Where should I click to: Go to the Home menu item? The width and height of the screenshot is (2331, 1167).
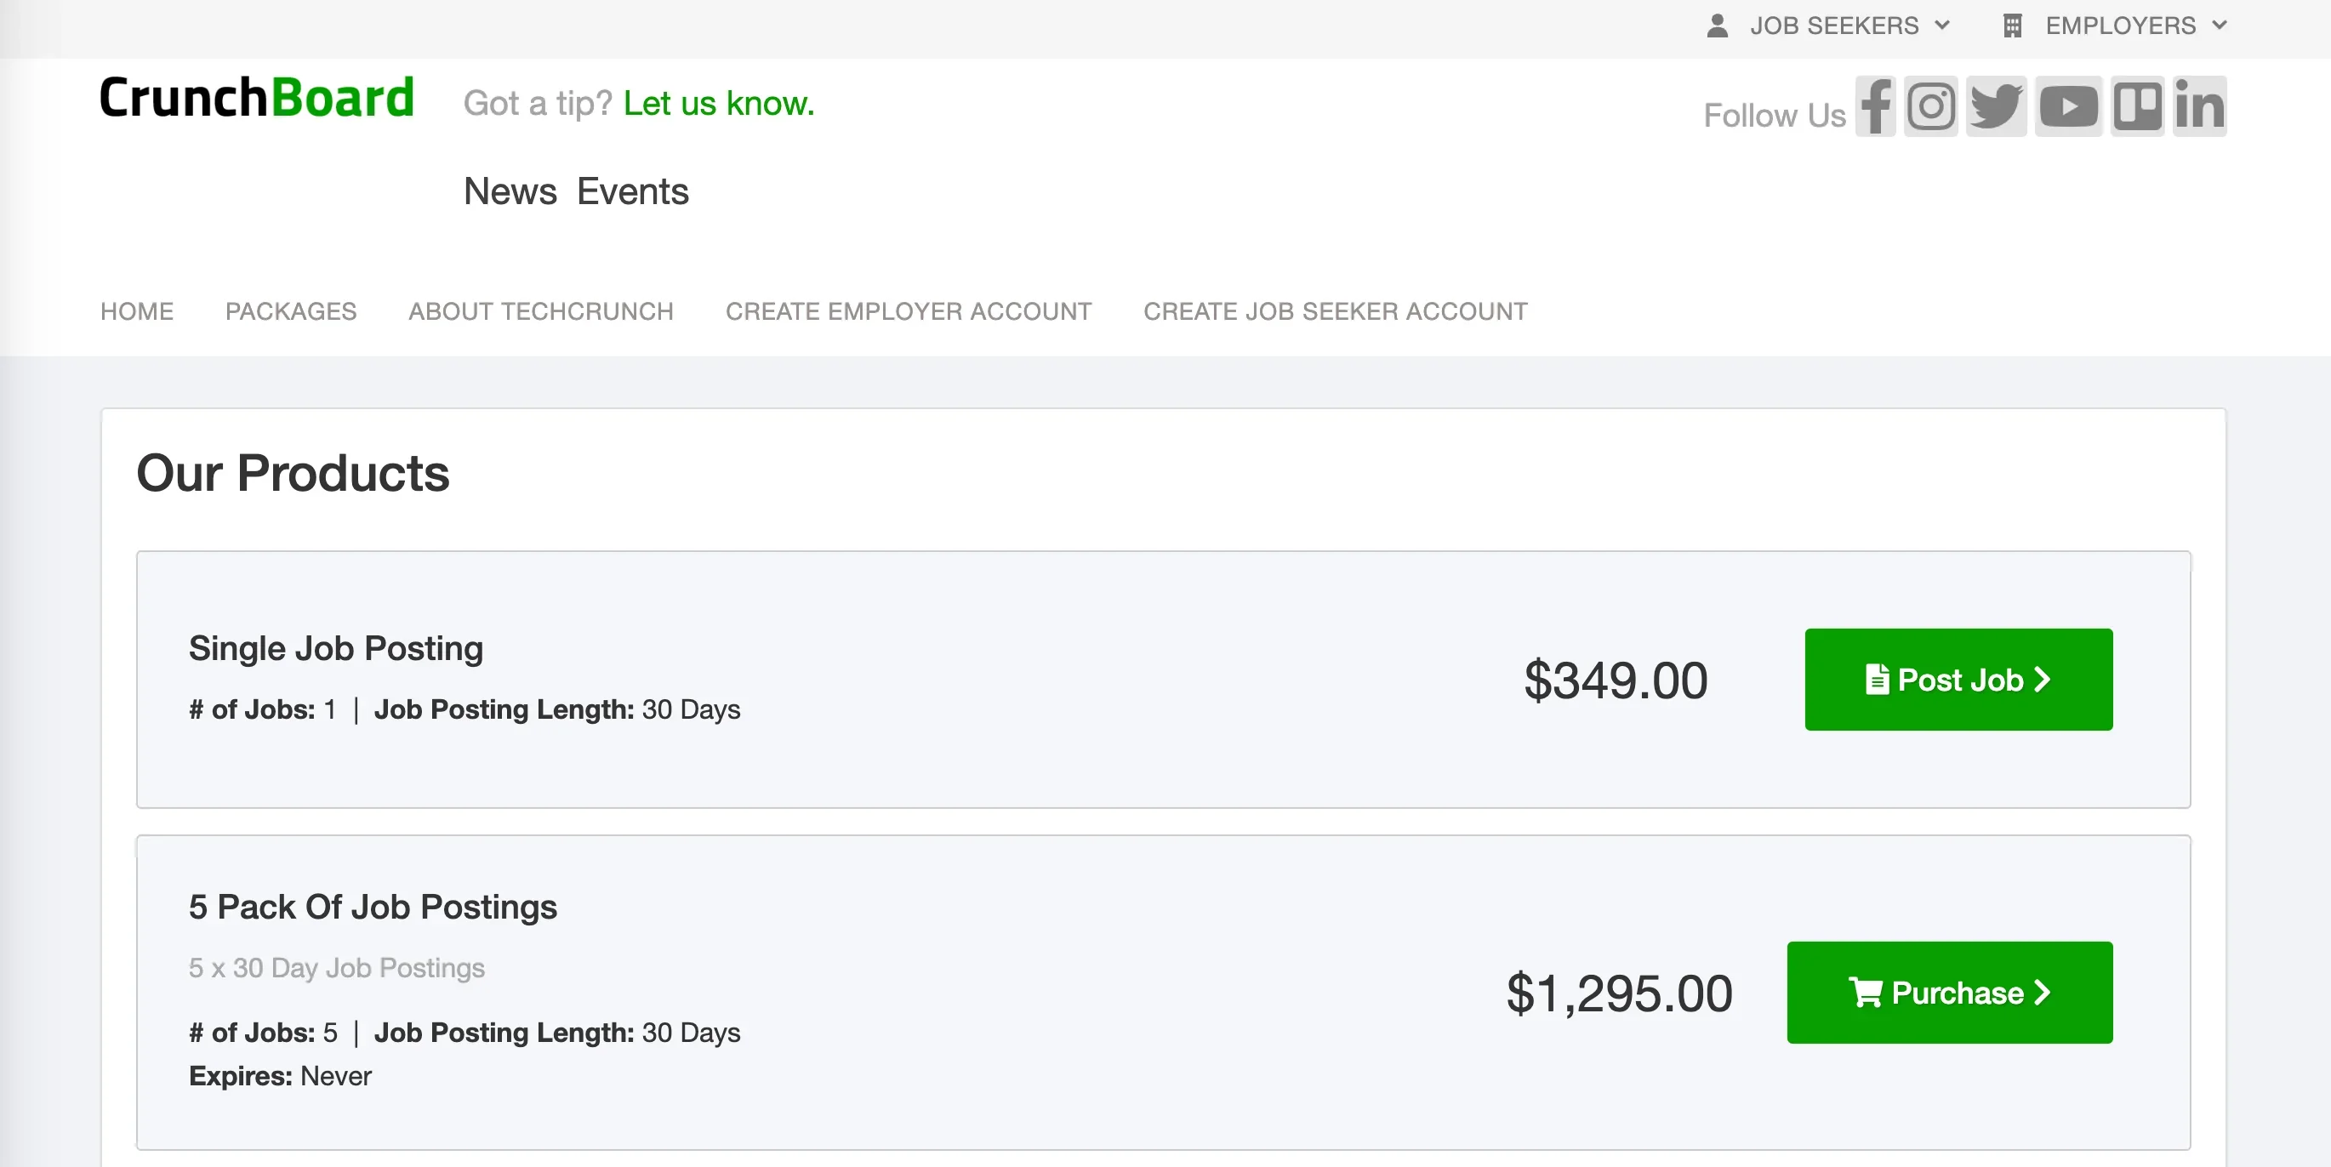click(137, 311)
